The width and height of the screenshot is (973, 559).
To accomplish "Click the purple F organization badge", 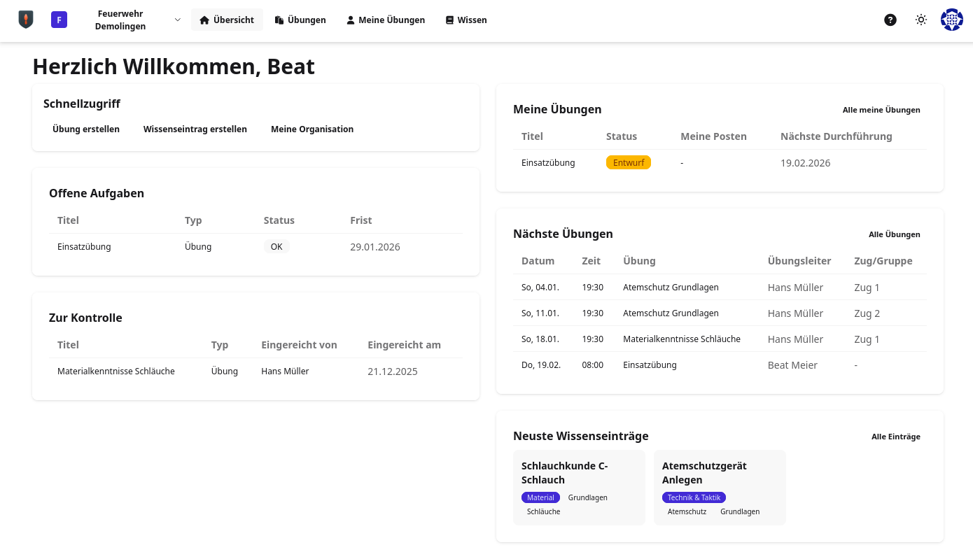I will tap(59, 20).
